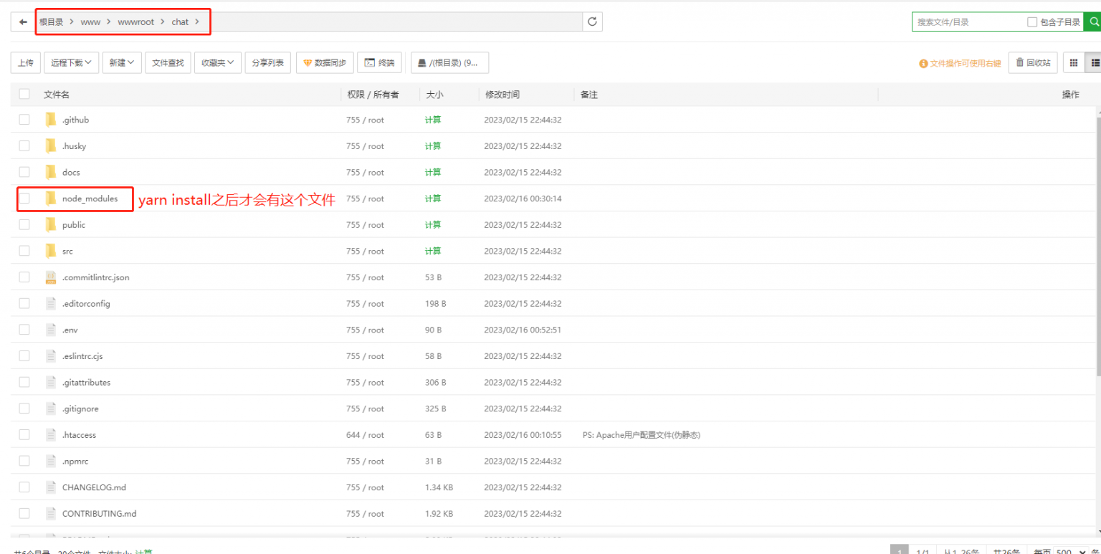The height and width of the screenshot is (554, 1101).
Task: Click the .htaccess file icon
Action: click(50, 434)
